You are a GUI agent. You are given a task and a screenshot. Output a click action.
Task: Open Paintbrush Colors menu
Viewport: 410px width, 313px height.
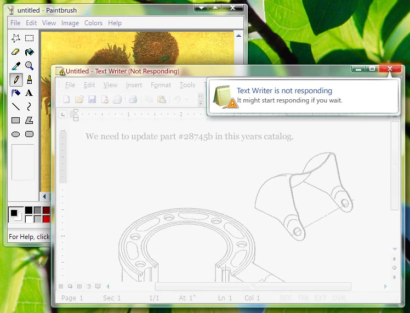pos(93,23)
